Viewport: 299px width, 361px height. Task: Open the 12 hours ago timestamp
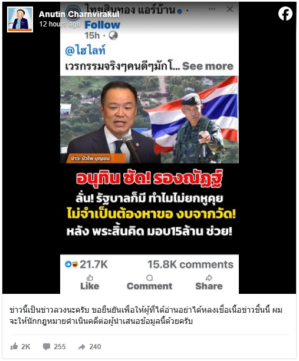60,24
